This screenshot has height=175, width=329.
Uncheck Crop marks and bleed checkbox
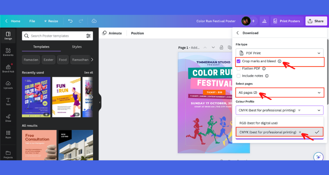[x=238, y=61]
